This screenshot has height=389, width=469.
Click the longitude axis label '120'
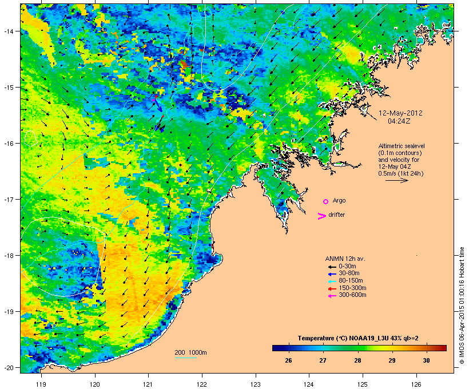tap(95, 384)
